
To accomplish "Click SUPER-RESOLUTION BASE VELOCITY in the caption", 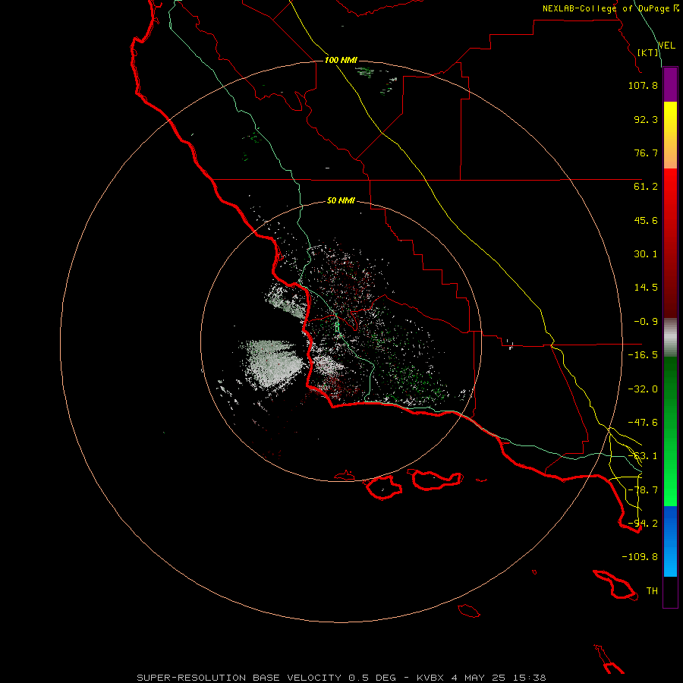I will (x=239, y=678).
